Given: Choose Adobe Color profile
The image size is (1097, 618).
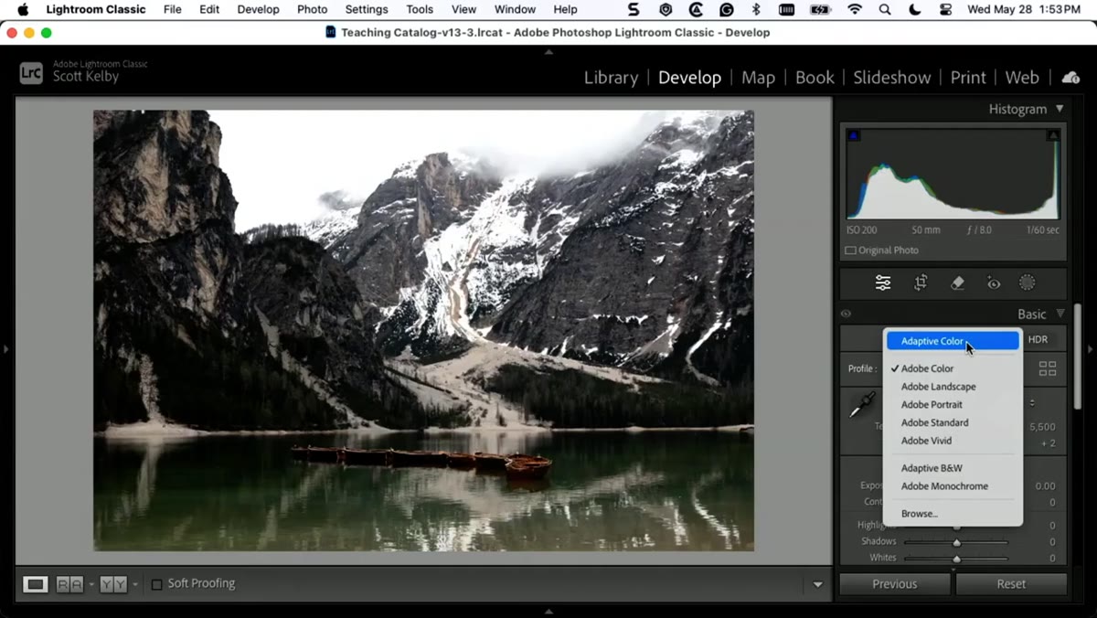Looking at the screenshot, I should tap(953, 368).
